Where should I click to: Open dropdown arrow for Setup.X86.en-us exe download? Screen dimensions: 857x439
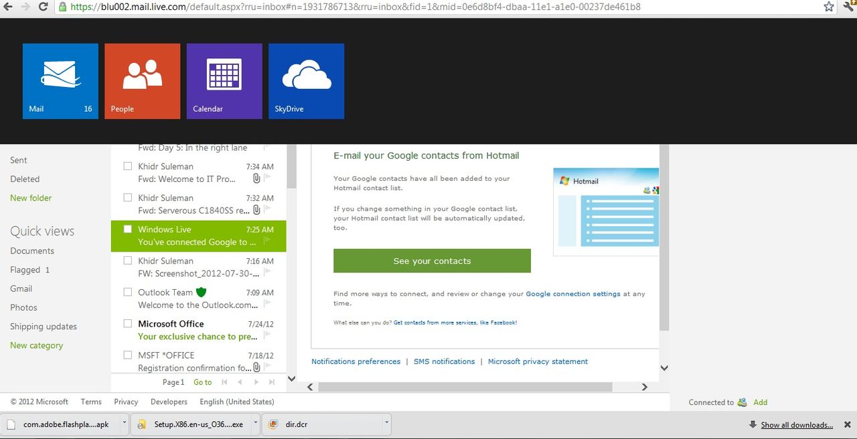[256, 424]
